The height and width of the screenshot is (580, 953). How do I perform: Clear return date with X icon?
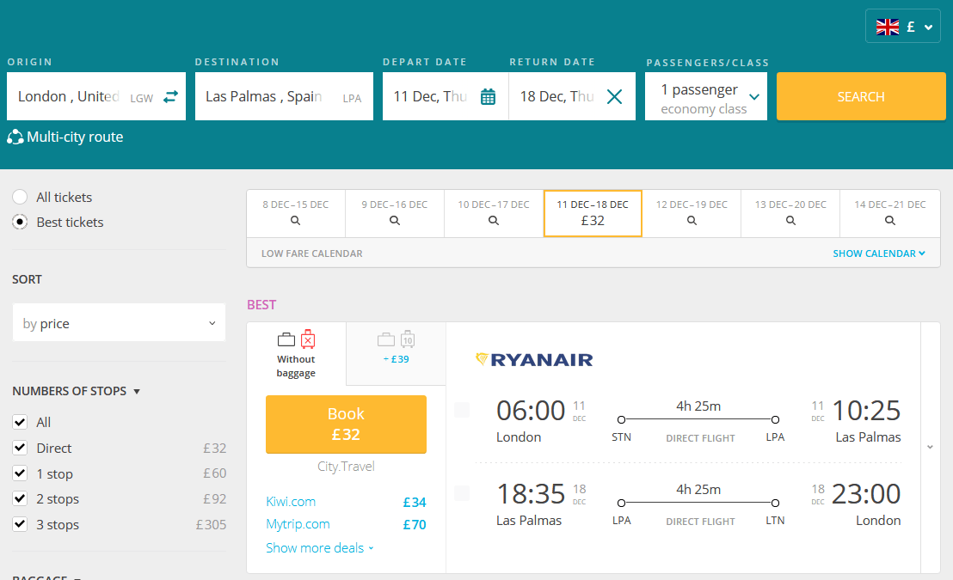(x=614, y=97)
